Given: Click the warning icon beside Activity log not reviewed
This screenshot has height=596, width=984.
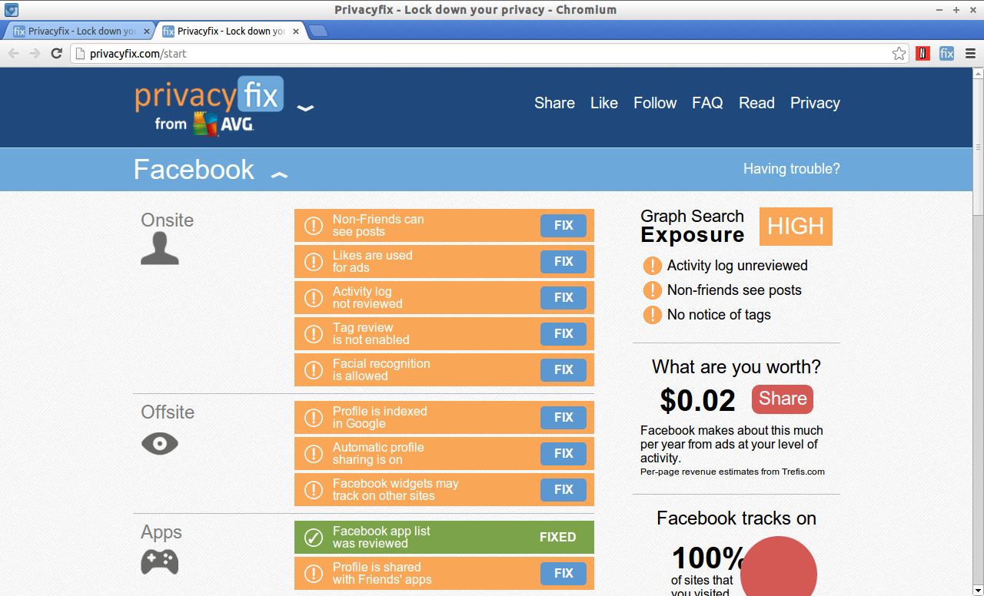Looking at the screenshot, I should coord(314,298).
